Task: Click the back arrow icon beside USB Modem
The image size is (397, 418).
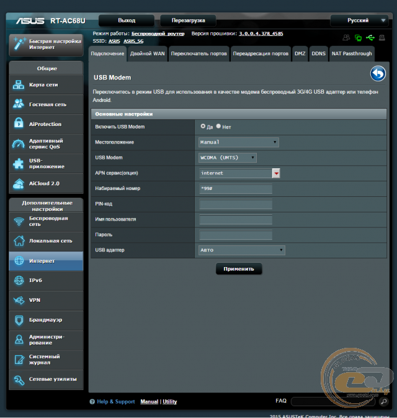Action: click(x=378, y=73)
